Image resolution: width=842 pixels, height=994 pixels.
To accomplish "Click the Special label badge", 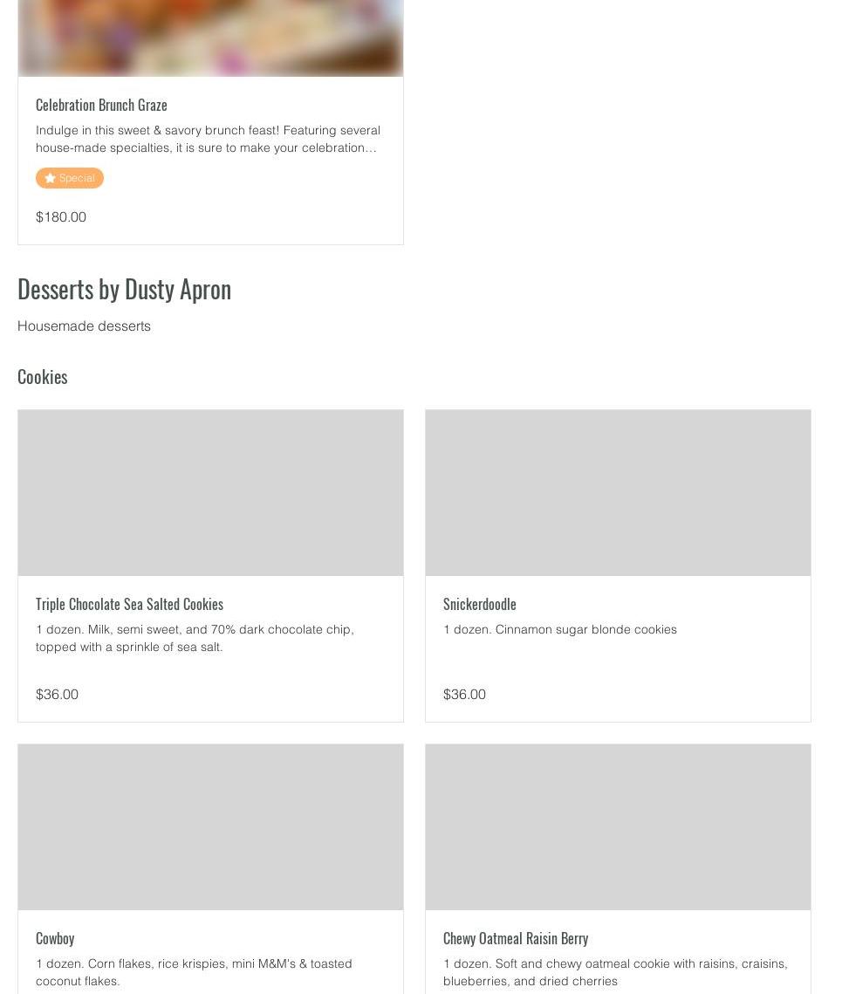I will coord(70,178).
